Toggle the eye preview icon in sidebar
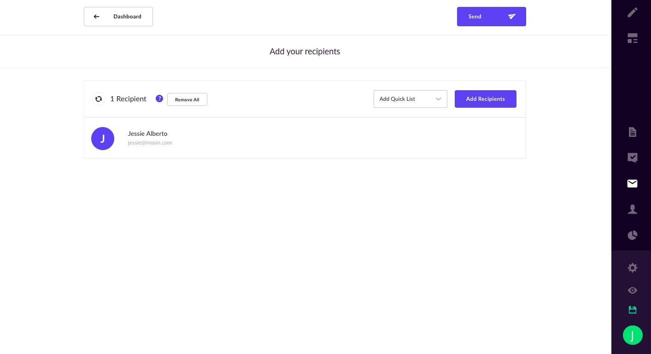 tap(633, 290)
